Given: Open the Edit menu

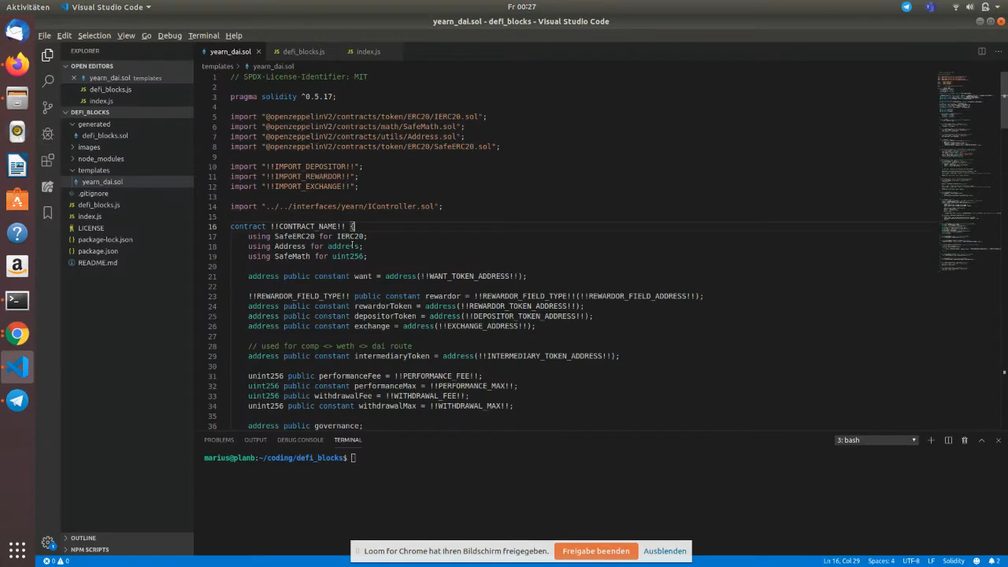Looking at the screenshot, I should [64, 35].
